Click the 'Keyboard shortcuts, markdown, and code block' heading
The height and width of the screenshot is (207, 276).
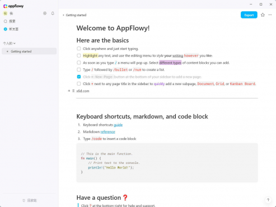point(142,116)
